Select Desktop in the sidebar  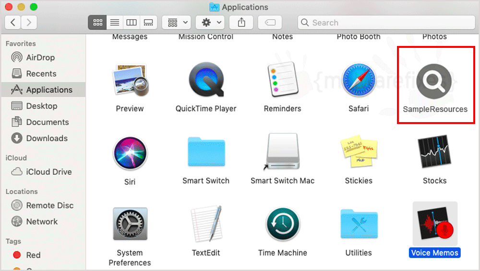pos(44,106)
